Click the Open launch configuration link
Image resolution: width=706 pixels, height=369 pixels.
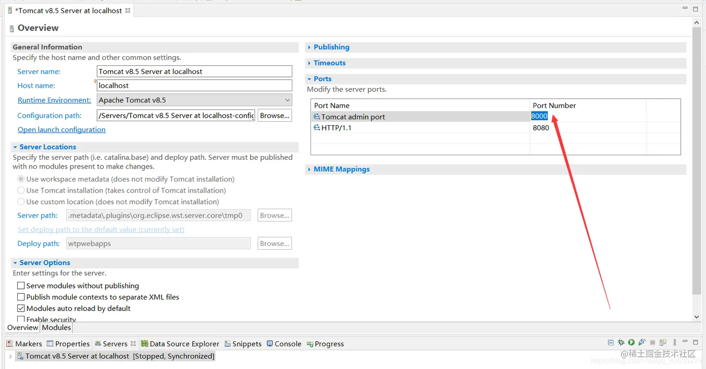[x=62, y=130]
